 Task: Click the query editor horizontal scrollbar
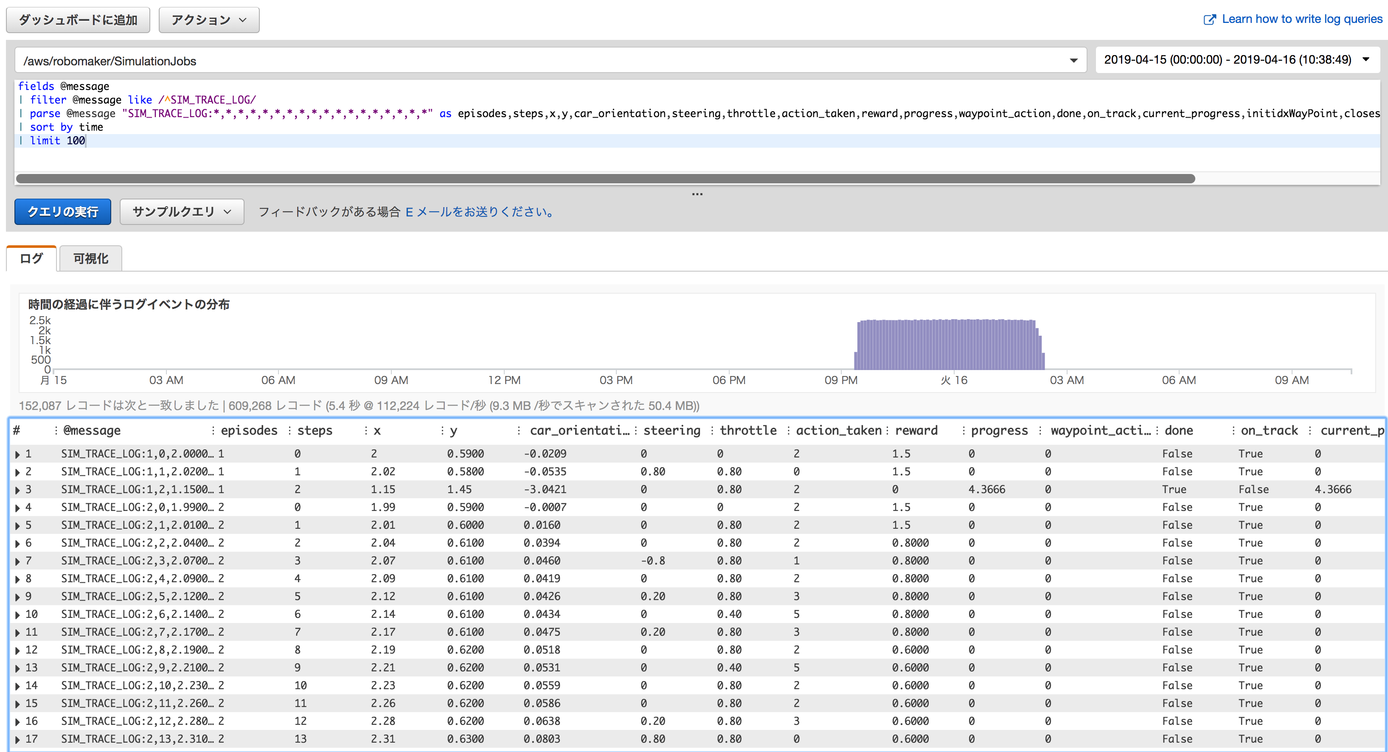(x=605, y=178)
